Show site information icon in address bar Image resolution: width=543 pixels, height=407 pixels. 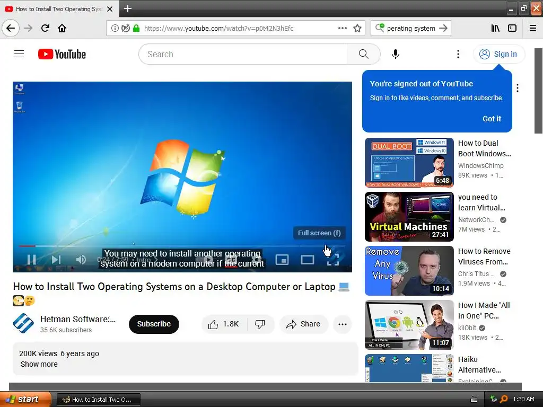pyautogui.click(x=115, y=28)
